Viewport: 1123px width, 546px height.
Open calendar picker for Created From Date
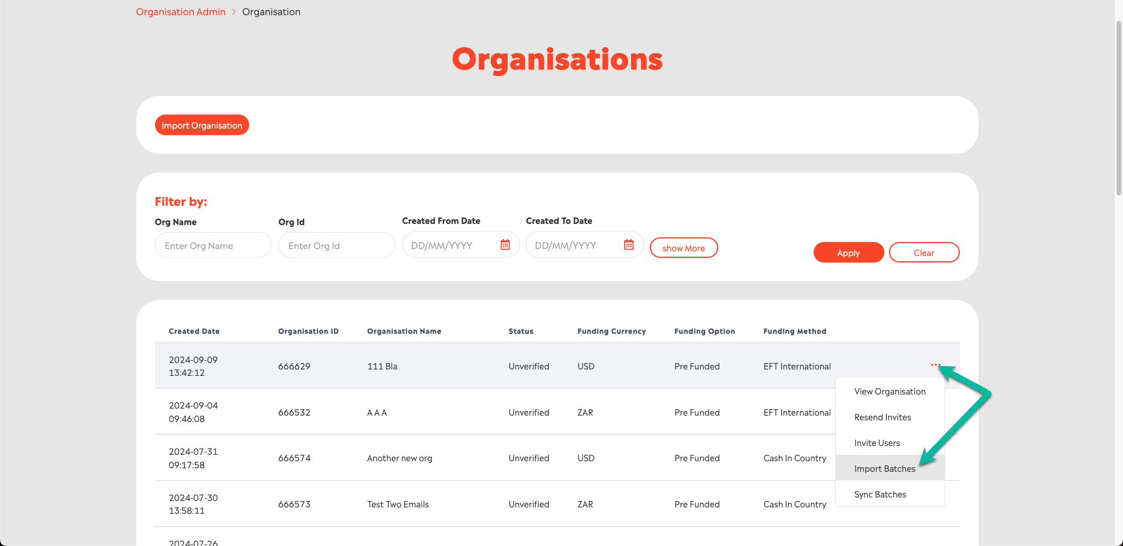pyautogui.click(x=505, y=245)
